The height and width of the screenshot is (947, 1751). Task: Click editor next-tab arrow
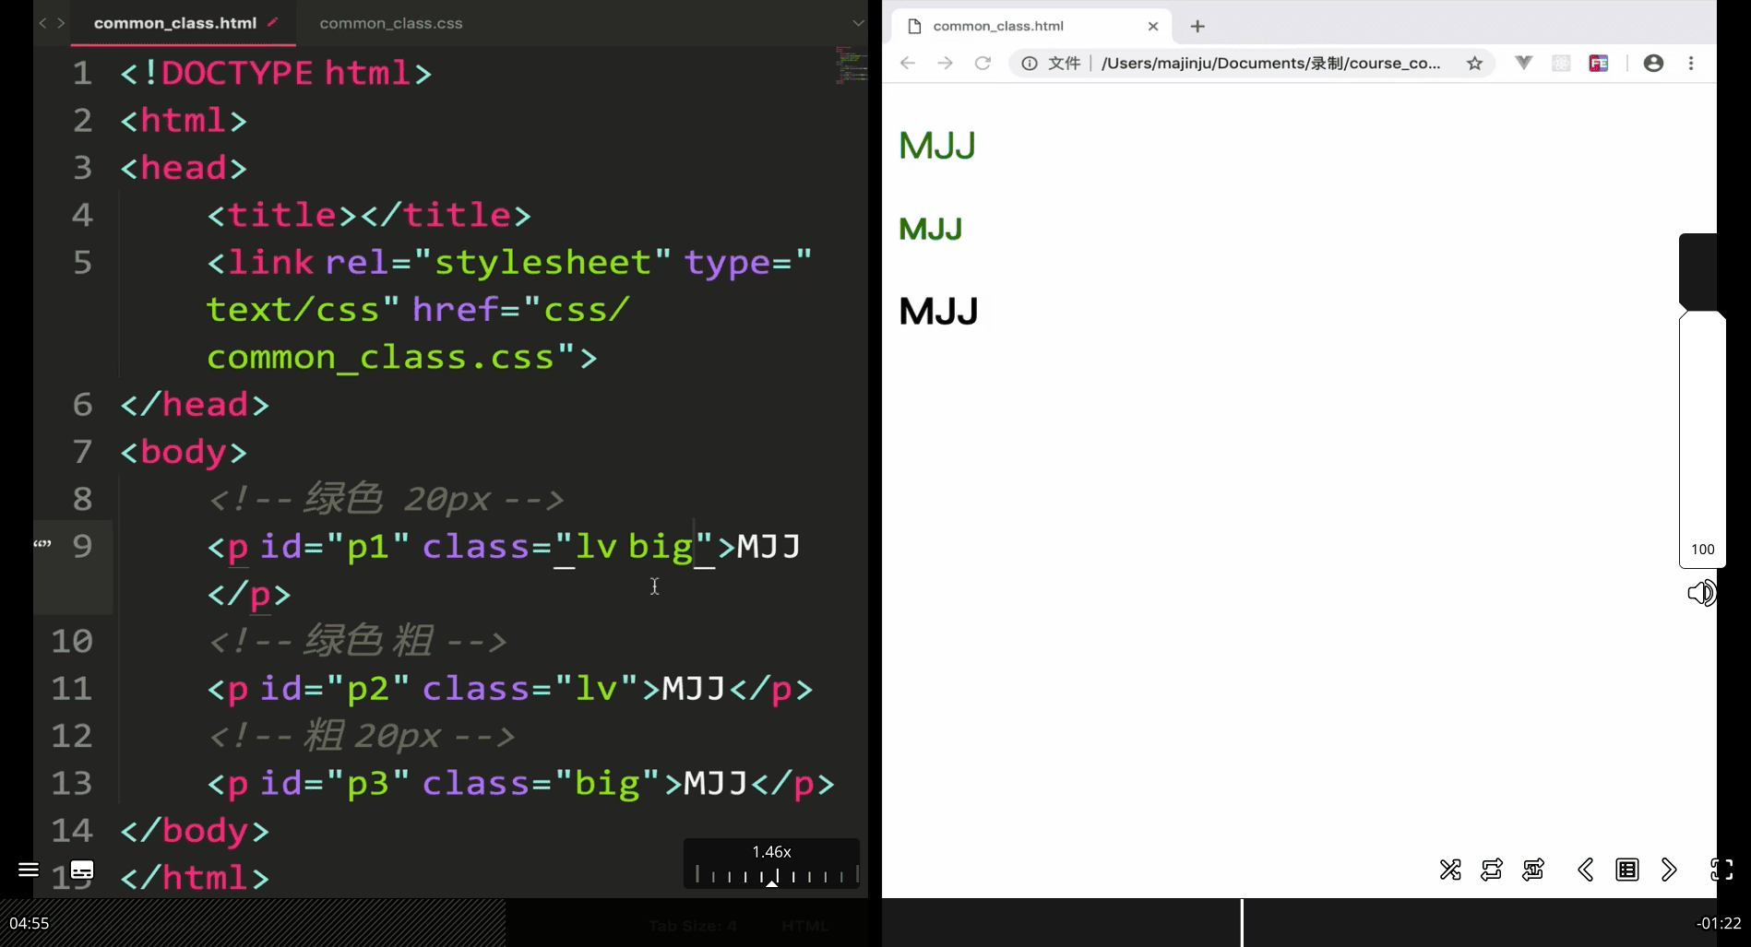point(61,23)
